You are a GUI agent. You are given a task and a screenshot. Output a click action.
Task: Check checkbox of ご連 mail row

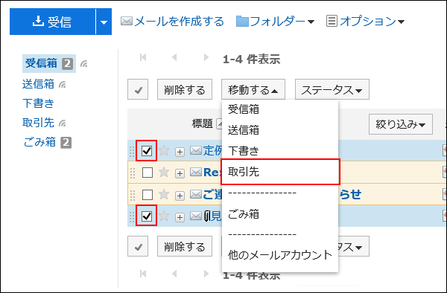(x=148, y=195)
